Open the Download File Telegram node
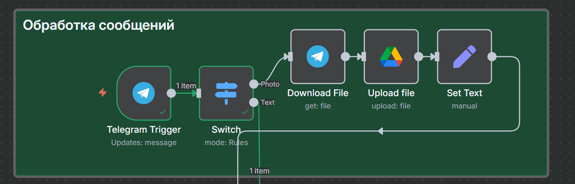This screenshot has width=575, height=184. tap(318, 57)
